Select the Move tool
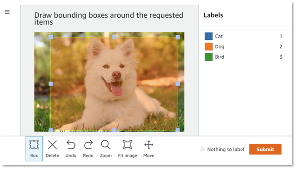 click(149, 149)
